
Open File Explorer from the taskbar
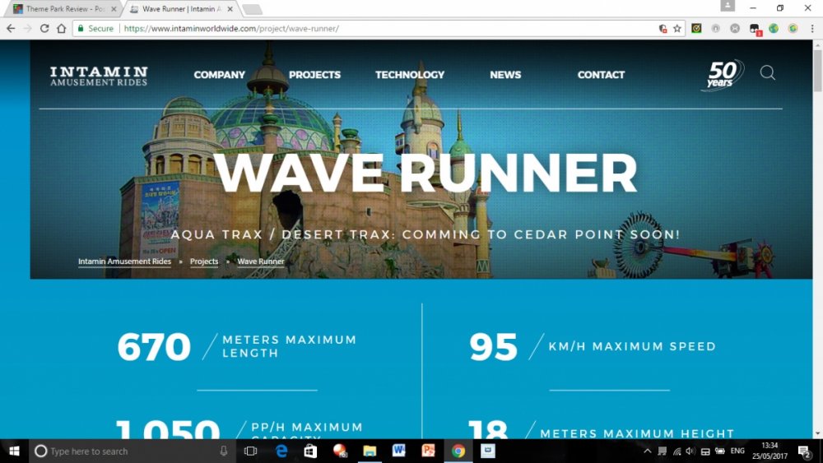370,451
